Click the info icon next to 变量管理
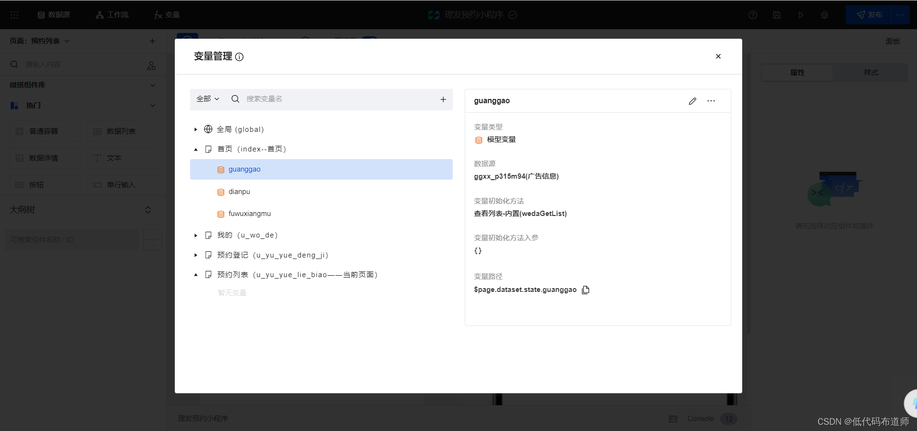The height and width of the screenshot is (431, 917). point(239,57)
